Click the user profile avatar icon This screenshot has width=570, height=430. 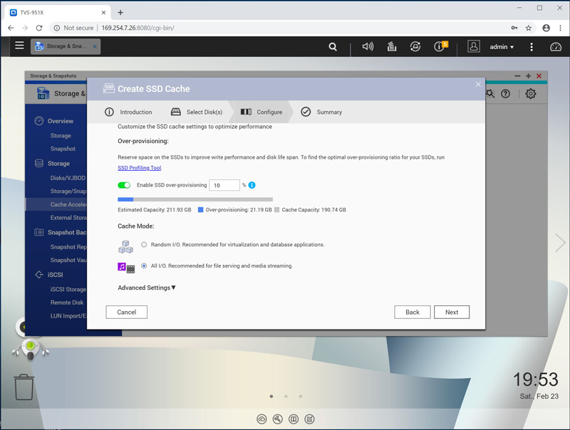(473, 46)
